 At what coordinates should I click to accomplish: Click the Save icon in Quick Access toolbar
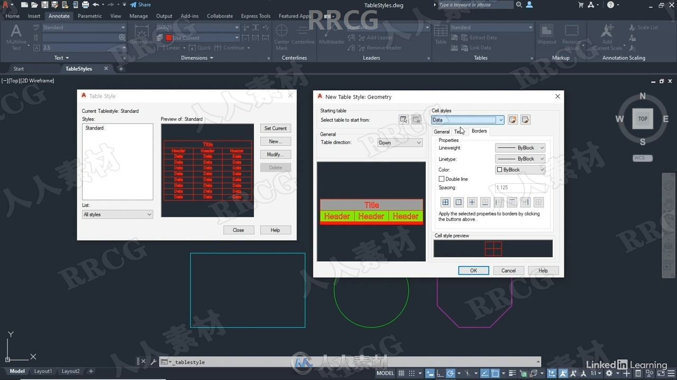[45, 5]
